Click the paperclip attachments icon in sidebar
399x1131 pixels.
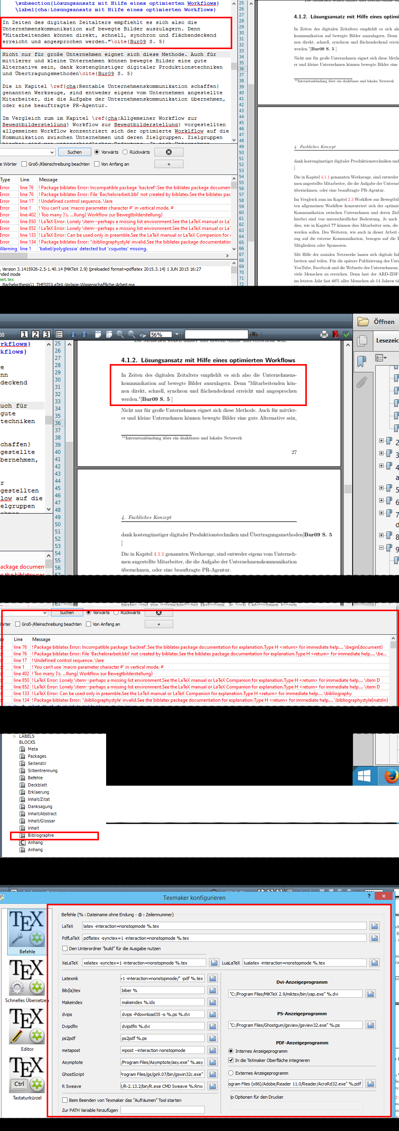[361, 382]
